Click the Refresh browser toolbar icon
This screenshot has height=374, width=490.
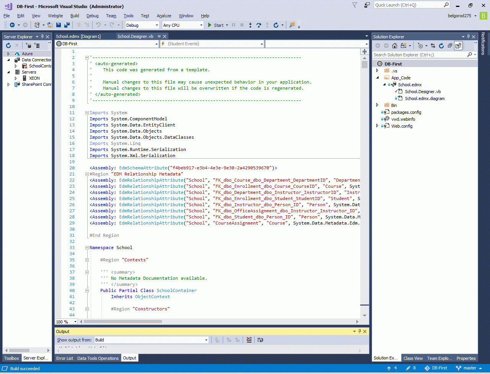(x=276, y=25)
